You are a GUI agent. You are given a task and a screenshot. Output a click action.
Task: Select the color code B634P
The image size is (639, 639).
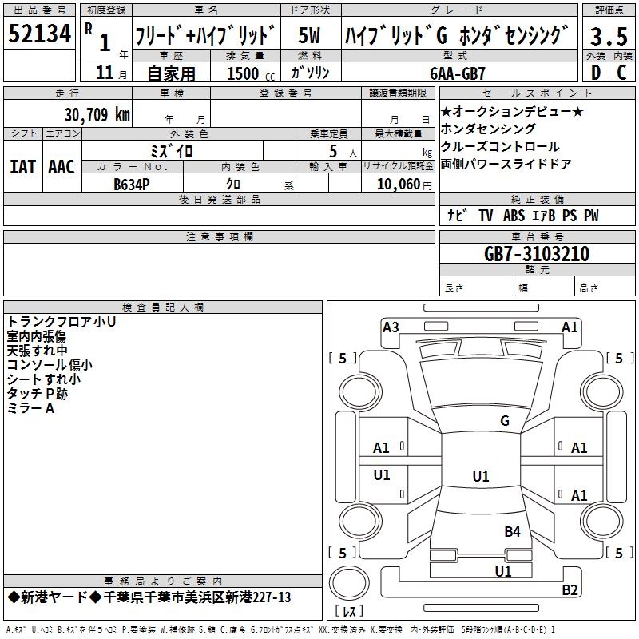(132, 183)
